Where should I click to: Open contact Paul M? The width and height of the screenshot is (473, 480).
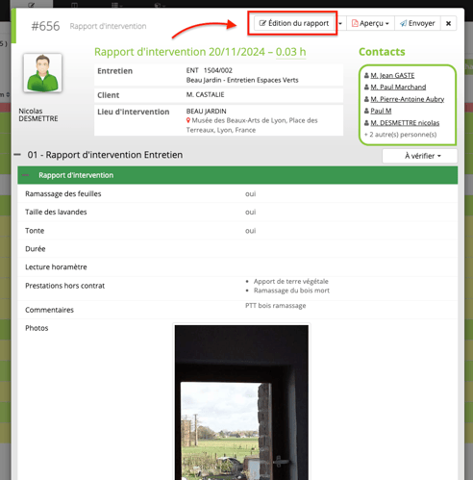381,111
